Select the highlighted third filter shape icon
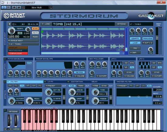Viewport: 167px width, 132px height. tap(22, 85)
